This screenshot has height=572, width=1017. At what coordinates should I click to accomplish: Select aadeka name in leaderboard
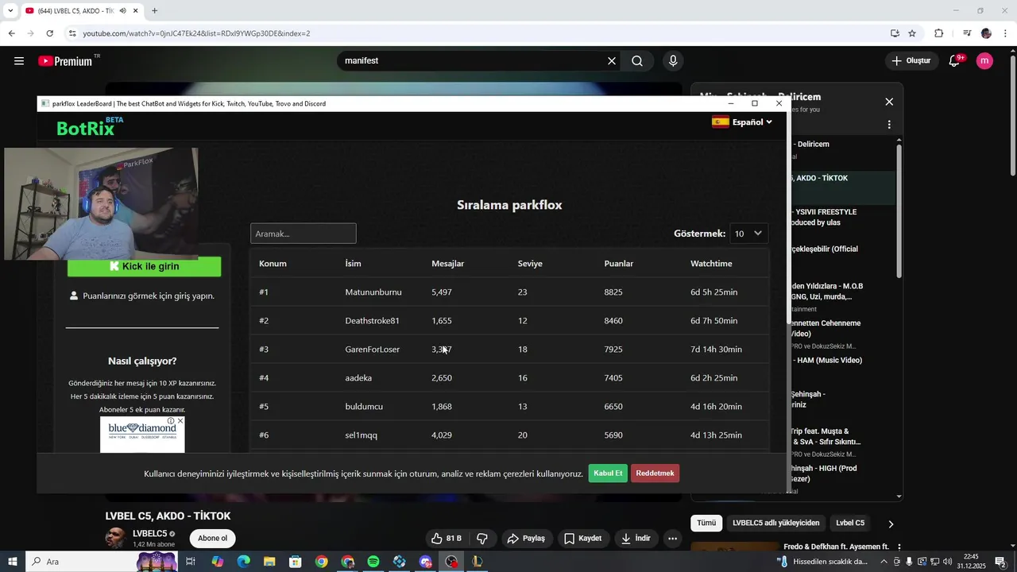[358, 378]
